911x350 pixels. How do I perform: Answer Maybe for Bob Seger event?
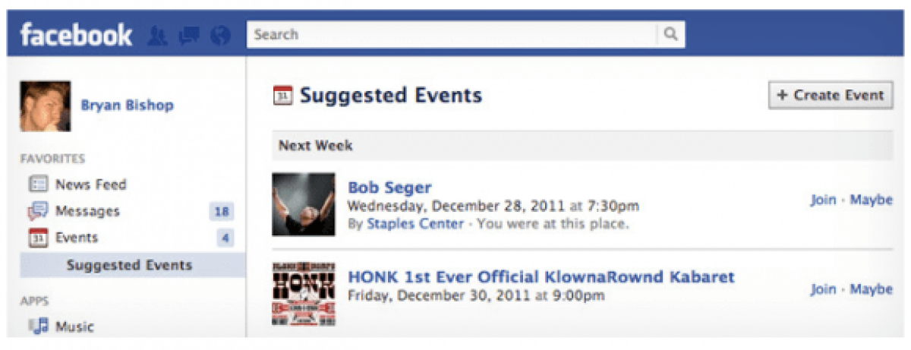(x=871, y=200)
